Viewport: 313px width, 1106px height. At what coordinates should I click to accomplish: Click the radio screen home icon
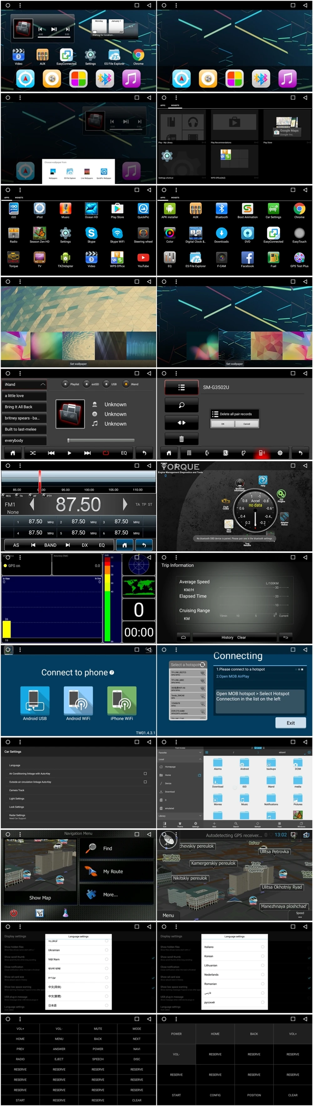(x=124, y=545)
